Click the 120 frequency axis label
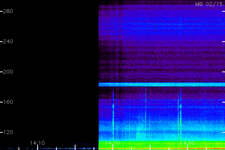 8,132
